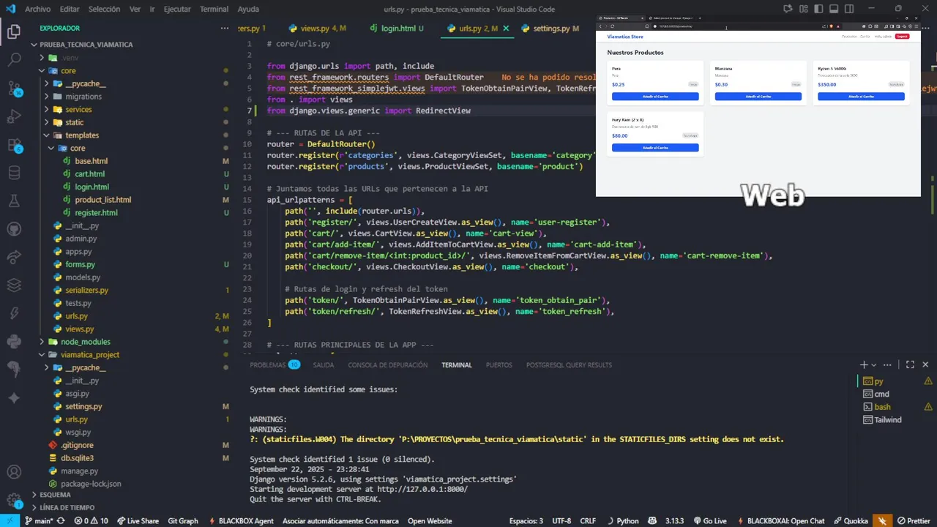Click Open Website in status bar
The height and width of the screenshot is (527, 937).
[x=430, y=520]
